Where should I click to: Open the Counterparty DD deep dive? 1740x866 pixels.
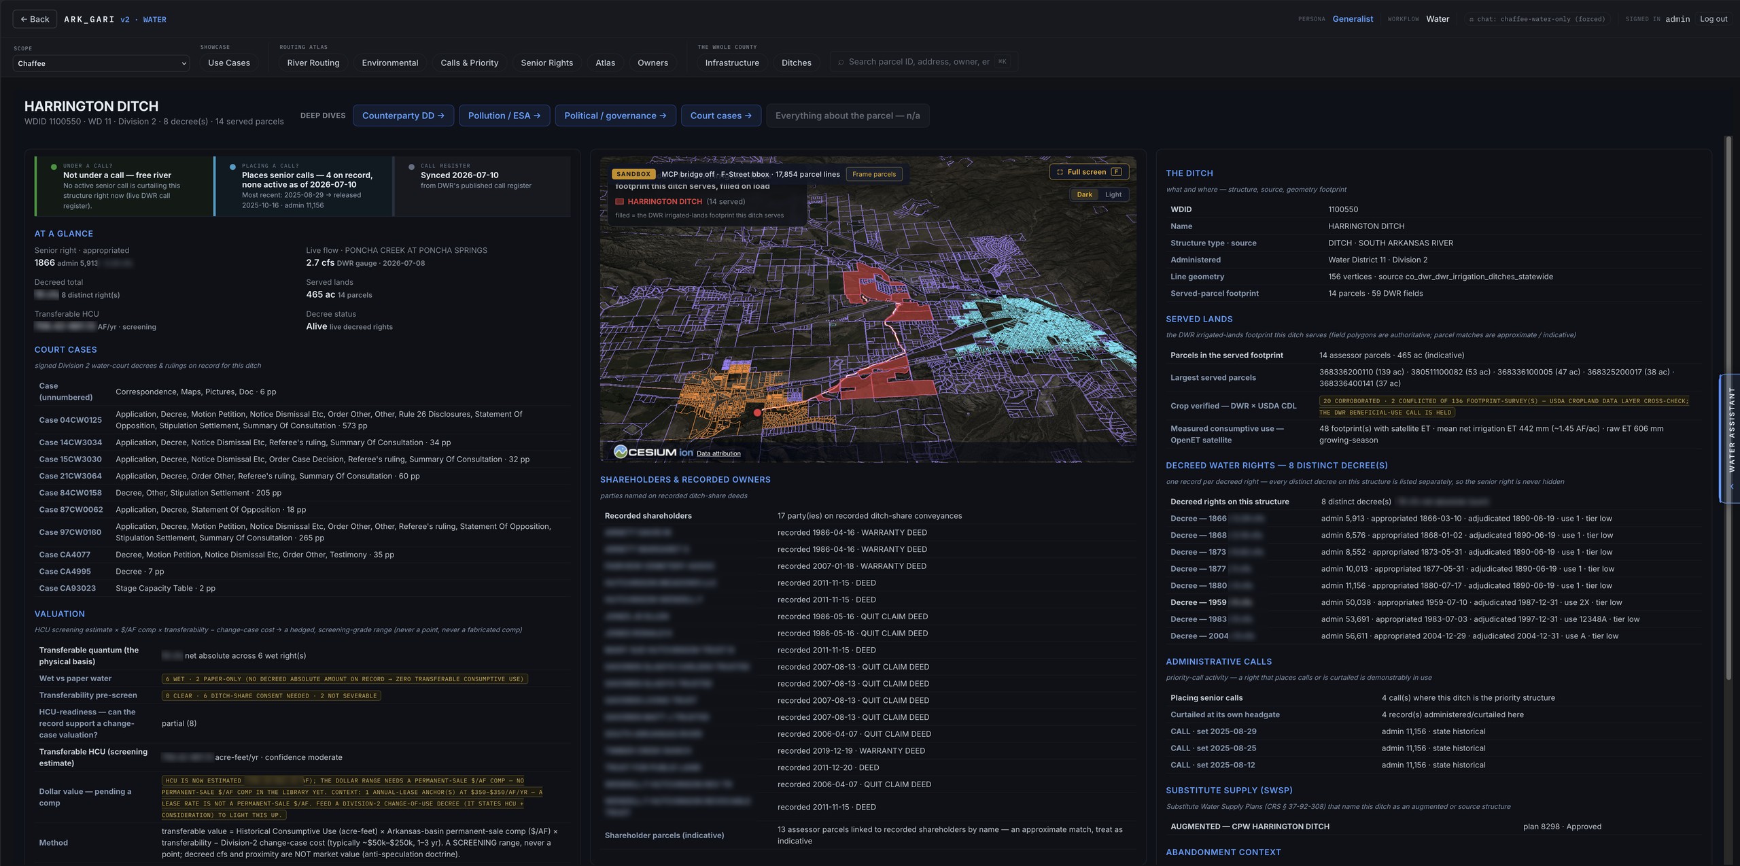pos(403,116)
